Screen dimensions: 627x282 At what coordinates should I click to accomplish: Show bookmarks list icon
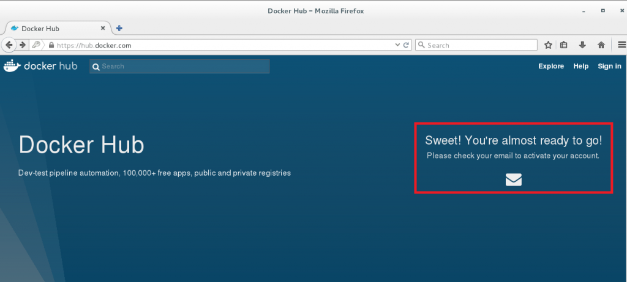point(564,45)
